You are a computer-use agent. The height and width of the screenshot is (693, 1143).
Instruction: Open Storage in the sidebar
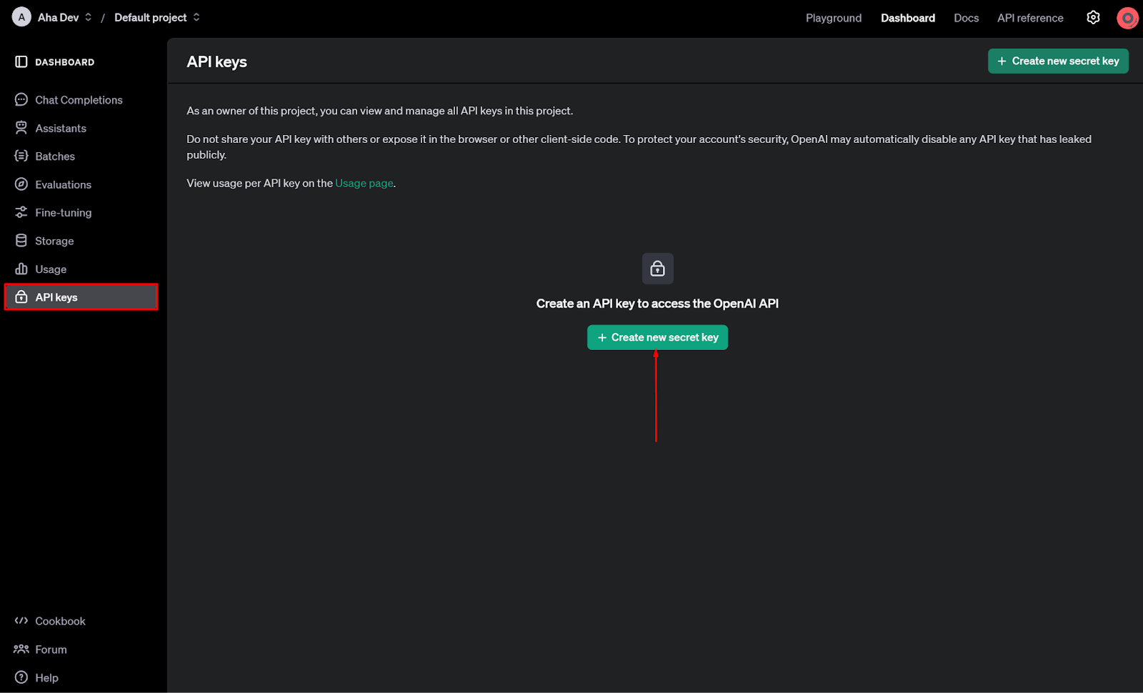[54, 241]
